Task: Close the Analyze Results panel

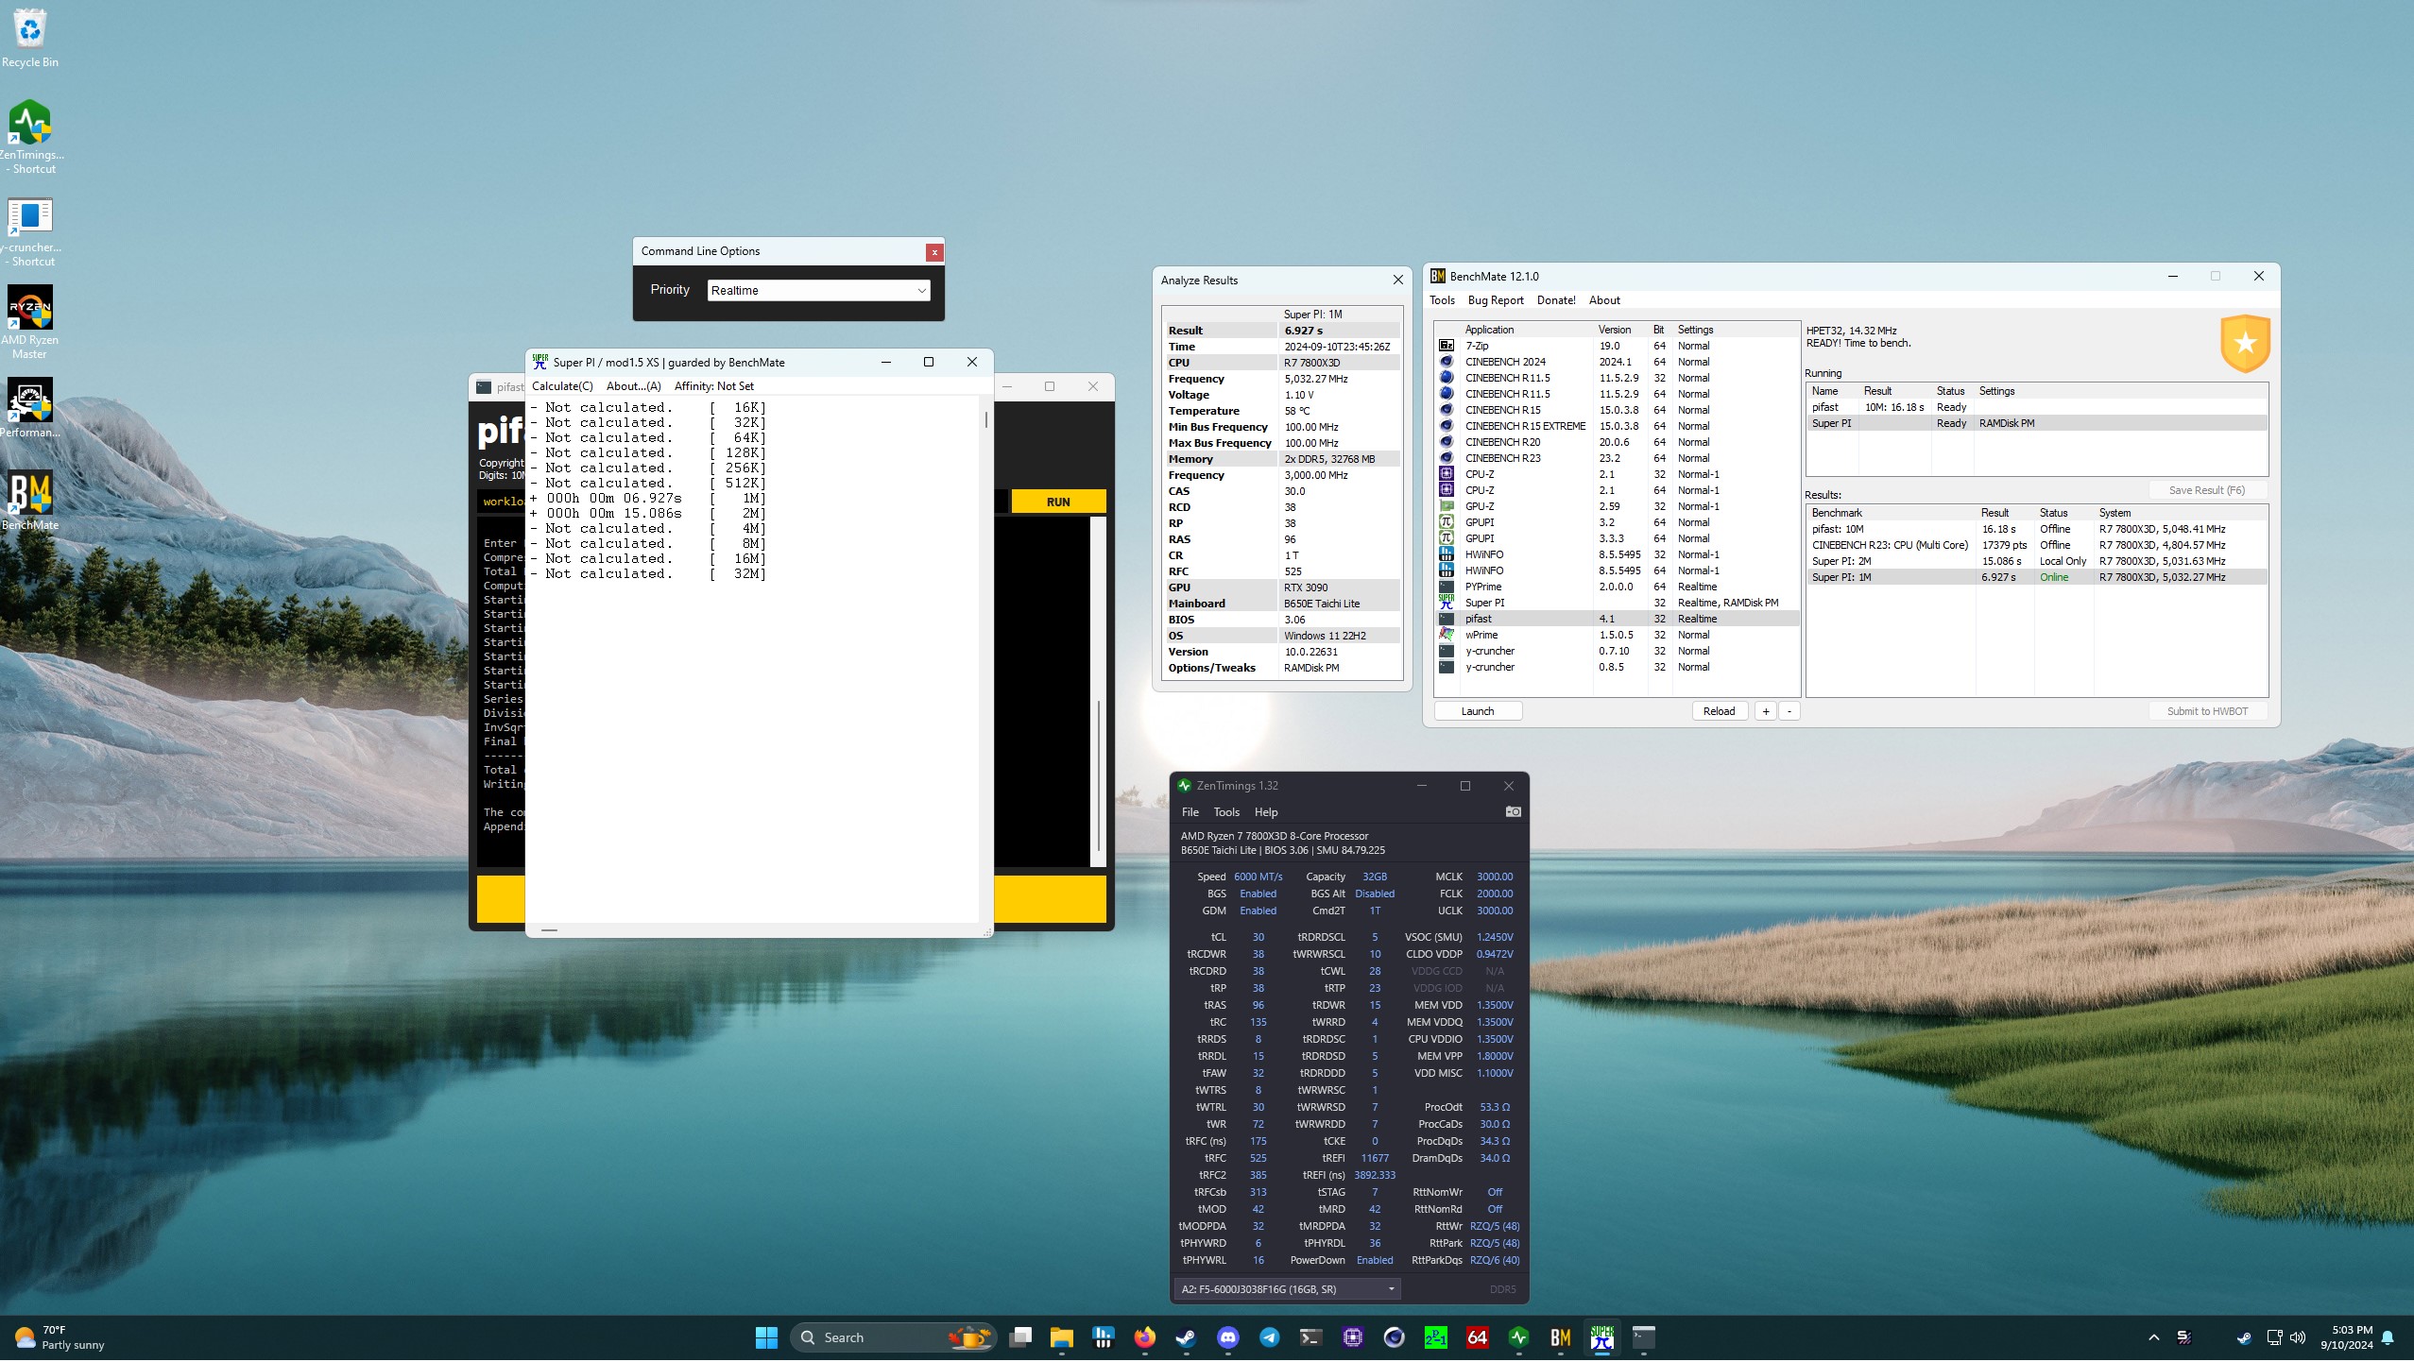Action: (x=1397, y=281)
